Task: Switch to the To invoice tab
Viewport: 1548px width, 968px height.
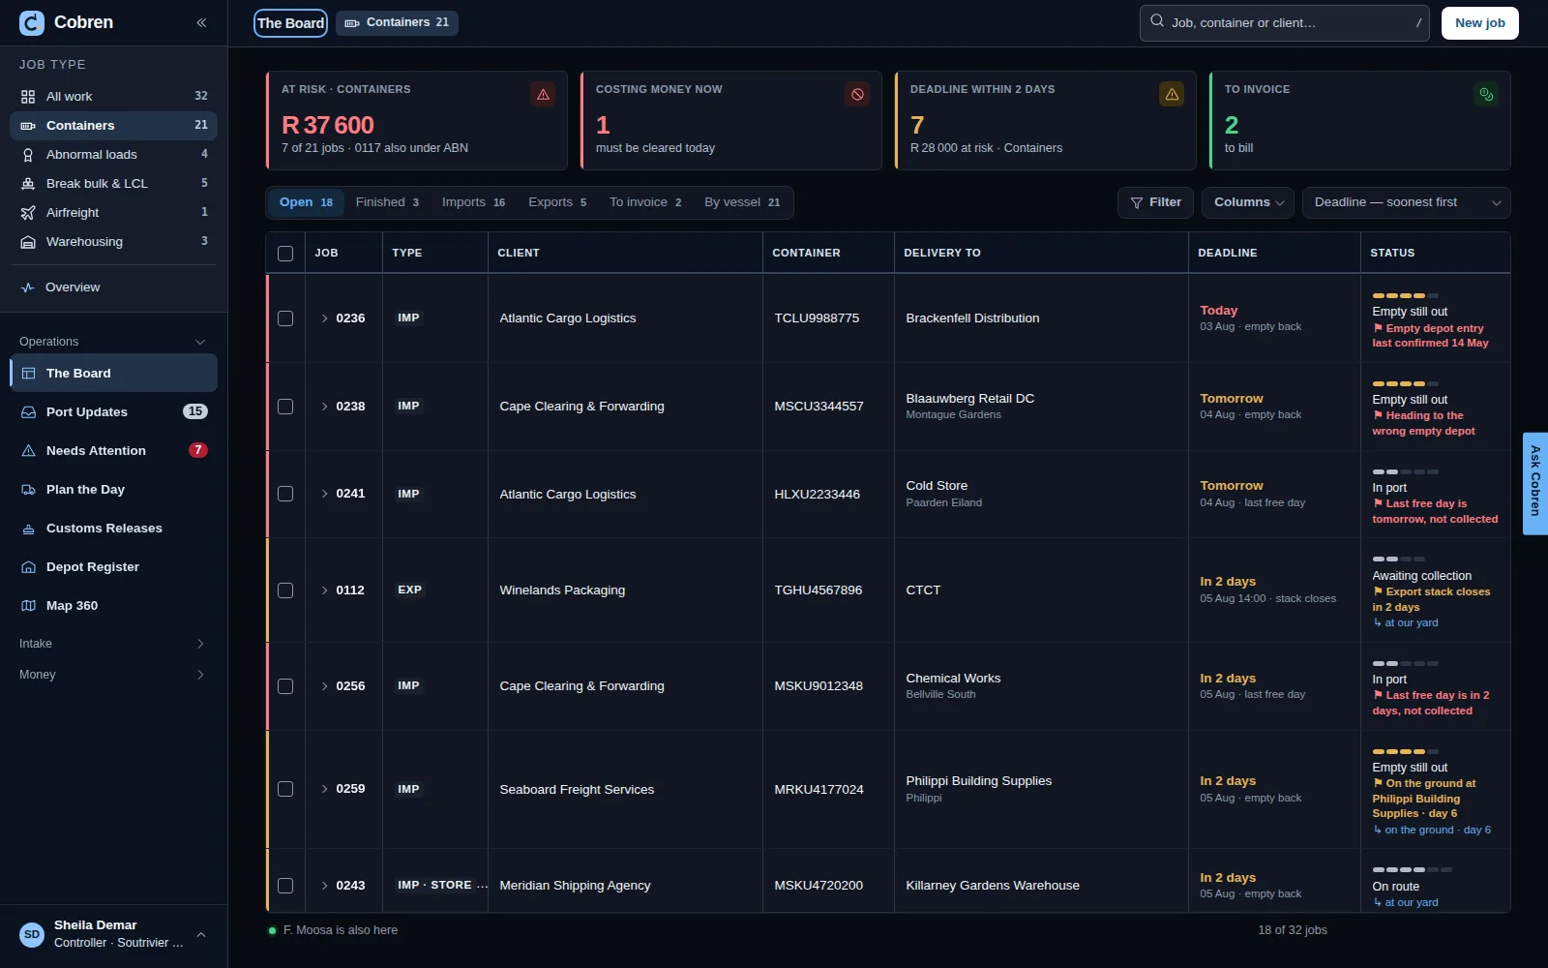Action: 645,202
